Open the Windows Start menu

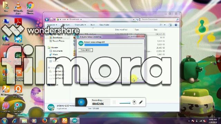click(4, 121)
